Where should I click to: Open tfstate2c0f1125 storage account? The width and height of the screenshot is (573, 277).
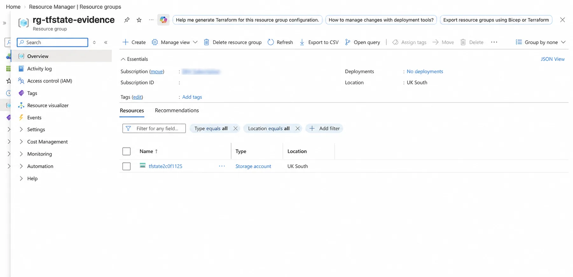click(165, 166)
